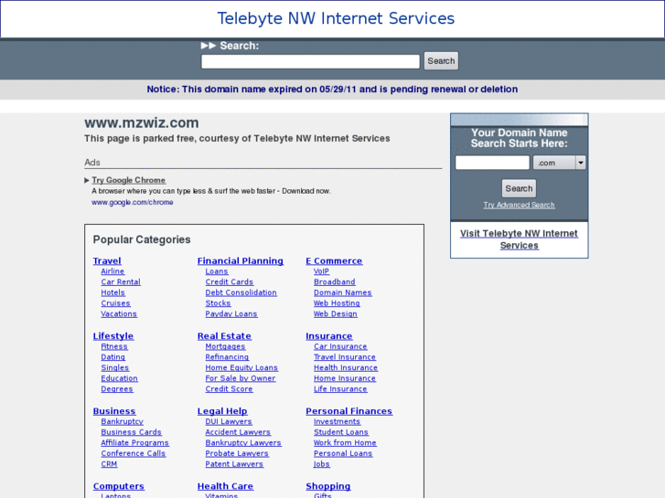Click the domain Search button

[x=519, y=188]
